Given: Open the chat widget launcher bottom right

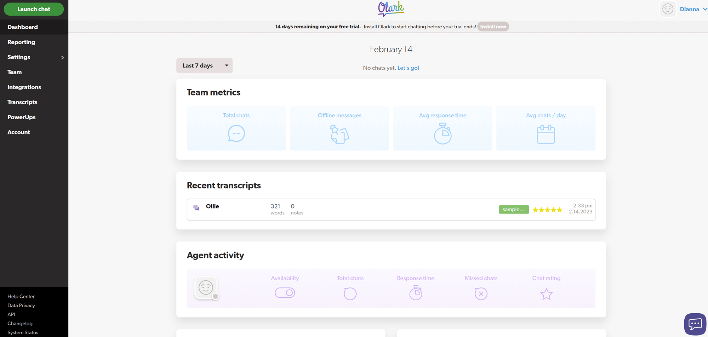Looking at the screenshot, I should pos(695,324).
